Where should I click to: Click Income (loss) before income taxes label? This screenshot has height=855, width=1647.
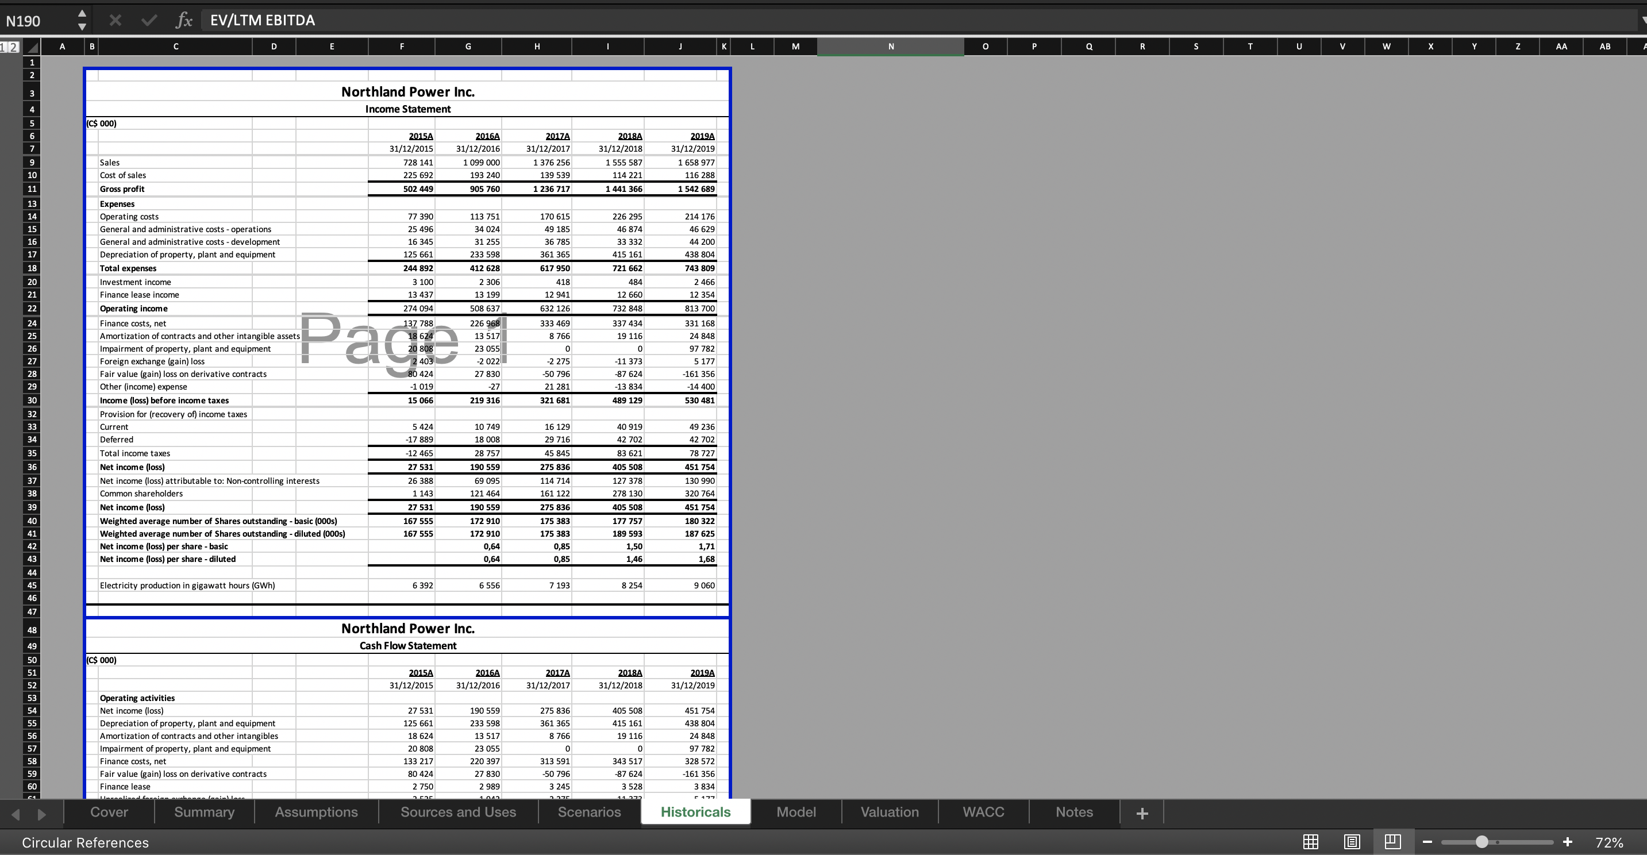[164, 400]
